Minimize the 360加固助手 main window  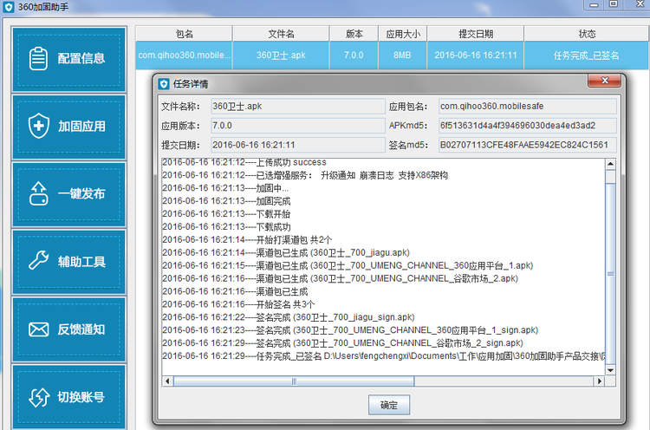click(594, 4)
